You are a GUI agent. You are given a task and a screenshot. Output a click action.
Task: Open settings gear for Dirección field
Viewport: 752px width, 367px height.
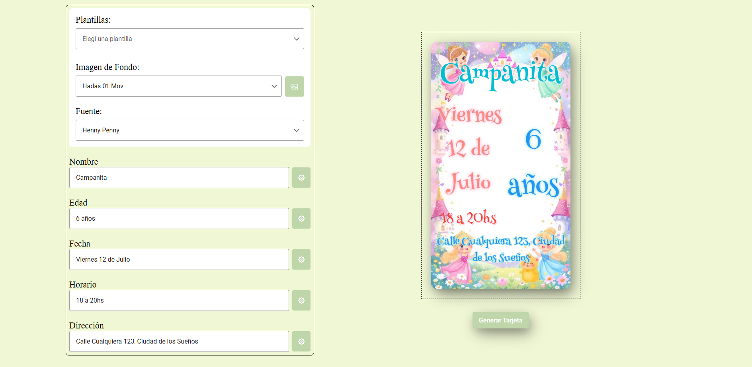coord(301,342)
